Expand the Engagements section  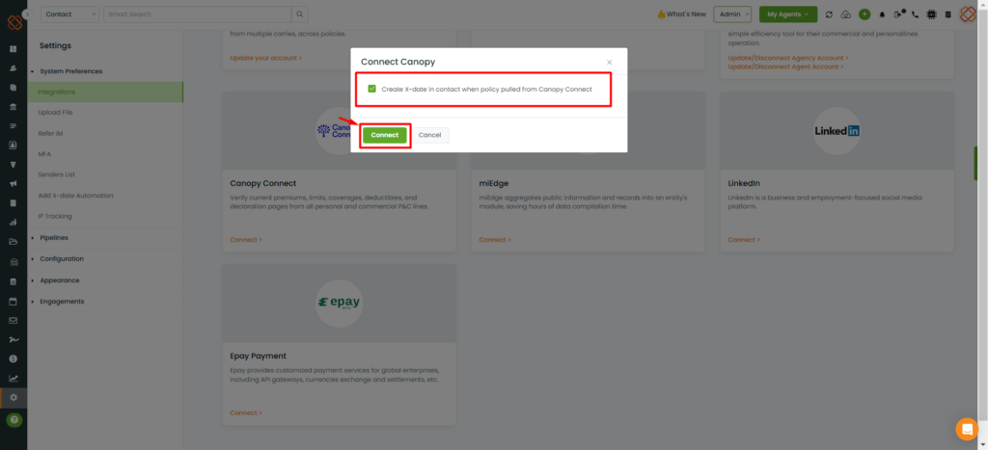pyautogui.click(x=61, y=302)
